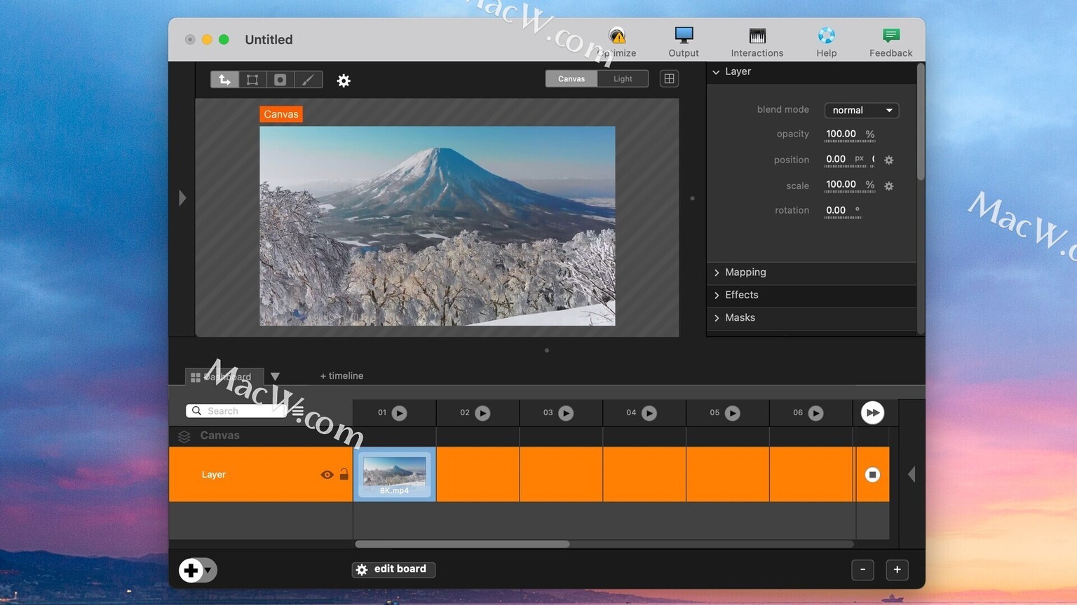
Task: Select the brush/pen tool
Action: [308, 80]
